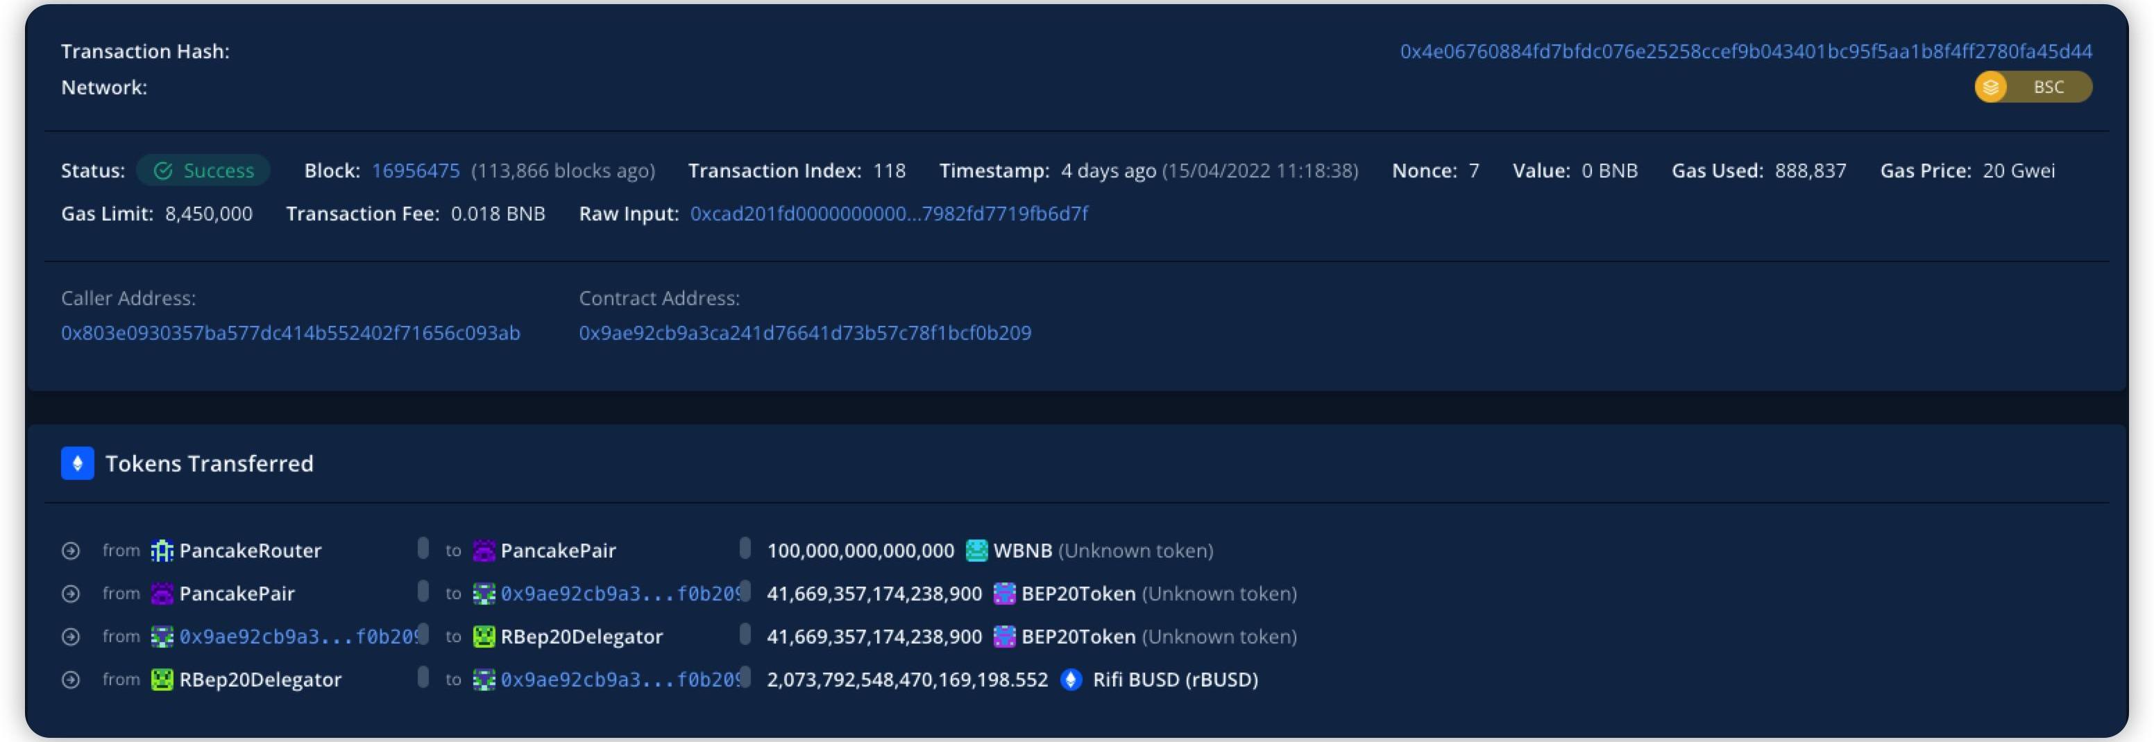Select the PancakeRouter sender name
The image size is (2154, 742).
250,551
